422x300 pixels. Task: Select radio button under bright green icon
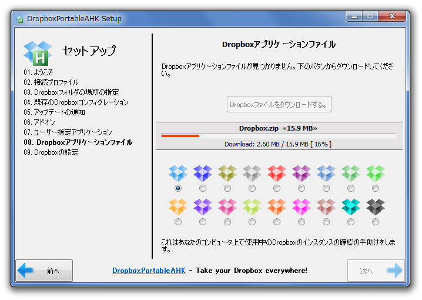(x=376, y=188)
